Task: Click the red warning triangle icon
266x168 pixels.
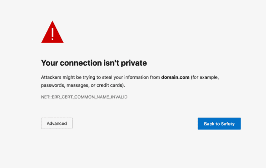Action: (x=52, y=33)
